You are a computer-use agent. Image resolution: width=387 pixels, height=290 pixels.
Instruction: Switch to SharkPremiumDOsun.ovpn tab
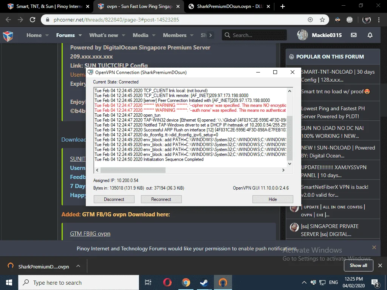(229, 6)
